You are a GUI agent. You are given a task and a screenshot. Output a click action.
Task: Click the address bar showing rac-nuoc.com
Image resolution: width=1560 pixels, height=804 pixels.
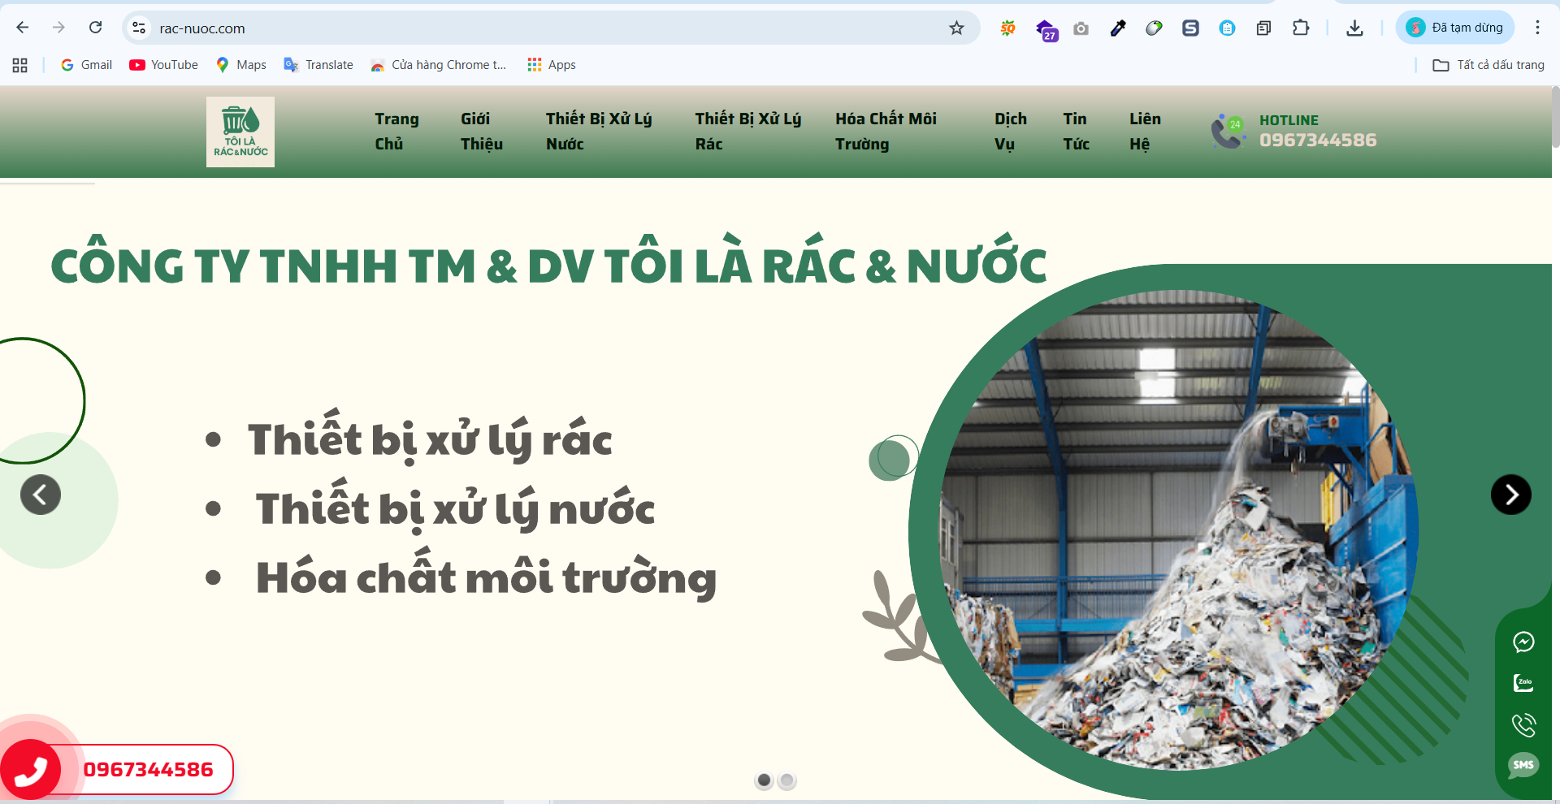pos(201,27)
